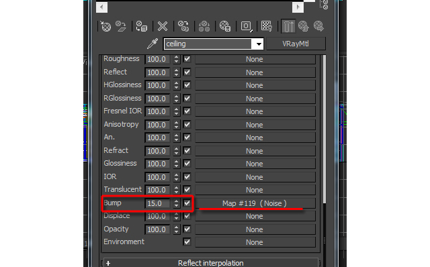
Task: Click the Go to Parent icon
Action: point(303,27)
